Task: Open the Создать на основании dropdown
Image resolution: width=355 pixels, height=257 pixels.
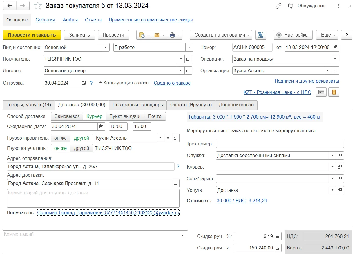Action: [x=221, y=35]
